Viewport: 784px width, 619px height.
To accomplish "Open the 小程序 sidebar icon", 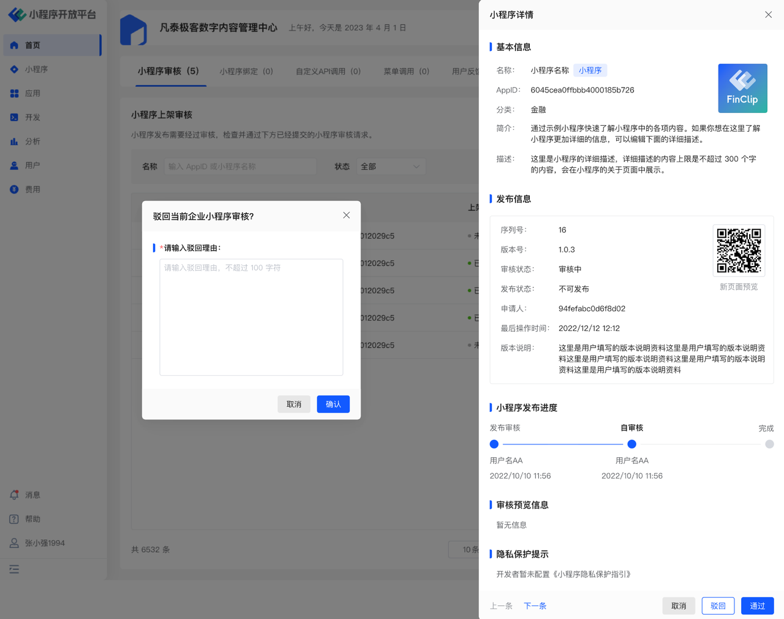I will [14, 69].
